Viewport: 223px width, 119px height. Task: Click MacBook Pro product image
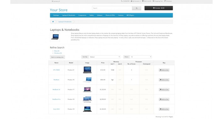[87, 99]
